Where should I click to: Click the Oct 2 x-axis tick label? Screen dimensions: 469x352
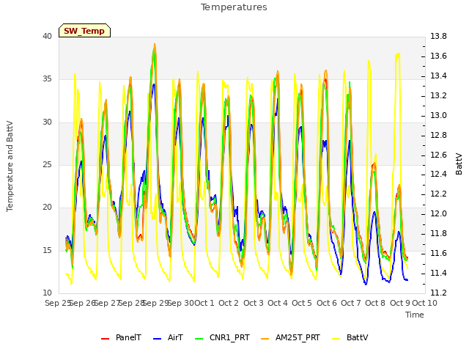229,303
